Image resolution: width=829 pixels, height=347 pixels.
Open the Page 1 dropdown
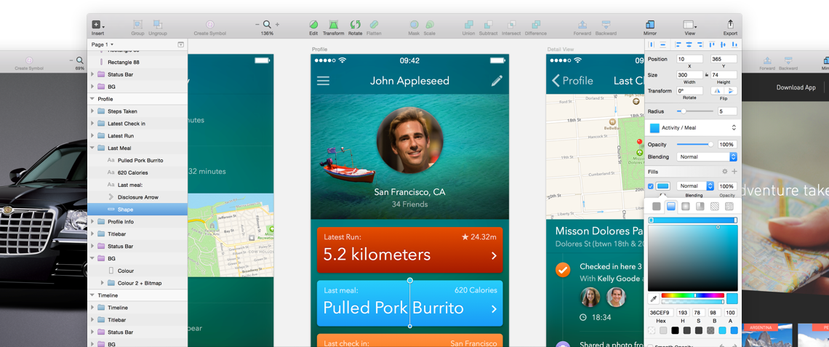(102, 44)
